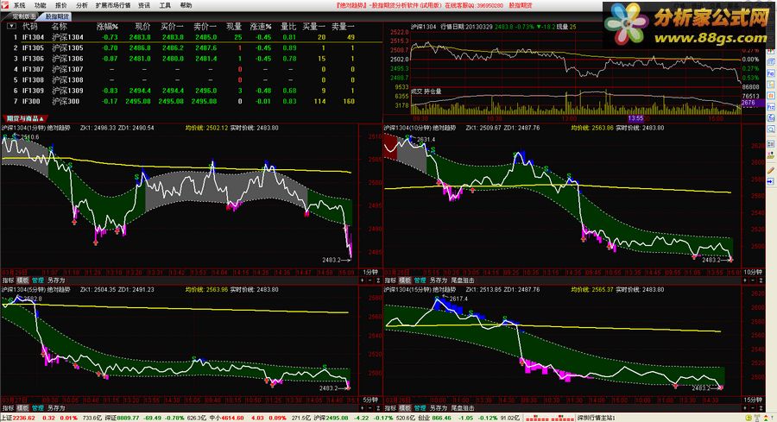This screenshot has height=422, width=777.
Task: Zoom in with '+' on the 1分钟 chart
Action: coord(363,280)
